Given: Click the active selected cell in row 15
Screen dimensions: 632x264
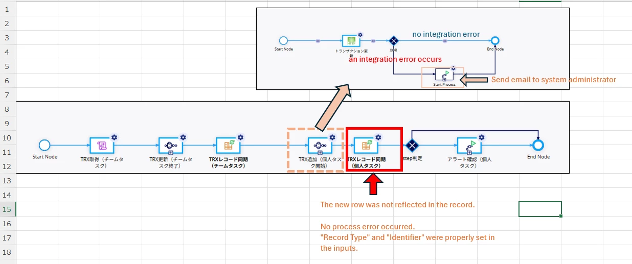Looking at the screenshot, I should (x=540, y=209).
